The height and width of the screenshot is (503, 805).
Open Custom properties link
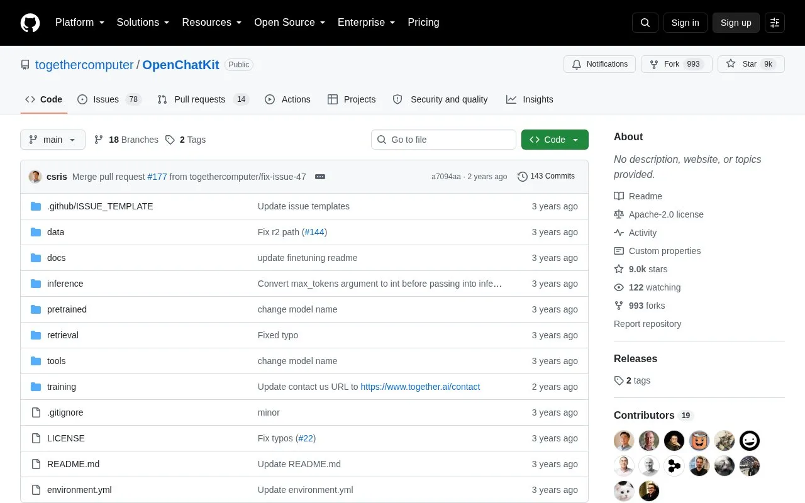pyautogui.click(x=658, y=251)
